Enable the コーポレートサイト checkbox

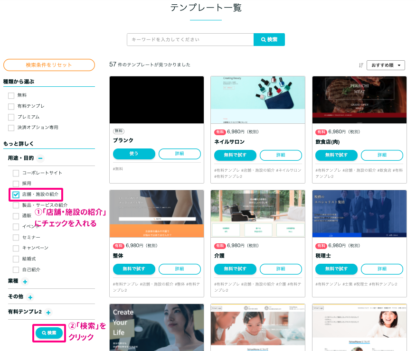(x=16, y=173)
